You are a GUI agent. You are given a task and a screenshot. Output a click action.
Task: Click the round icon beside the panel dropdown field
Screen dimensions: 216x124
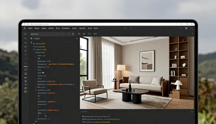(73, 34)
